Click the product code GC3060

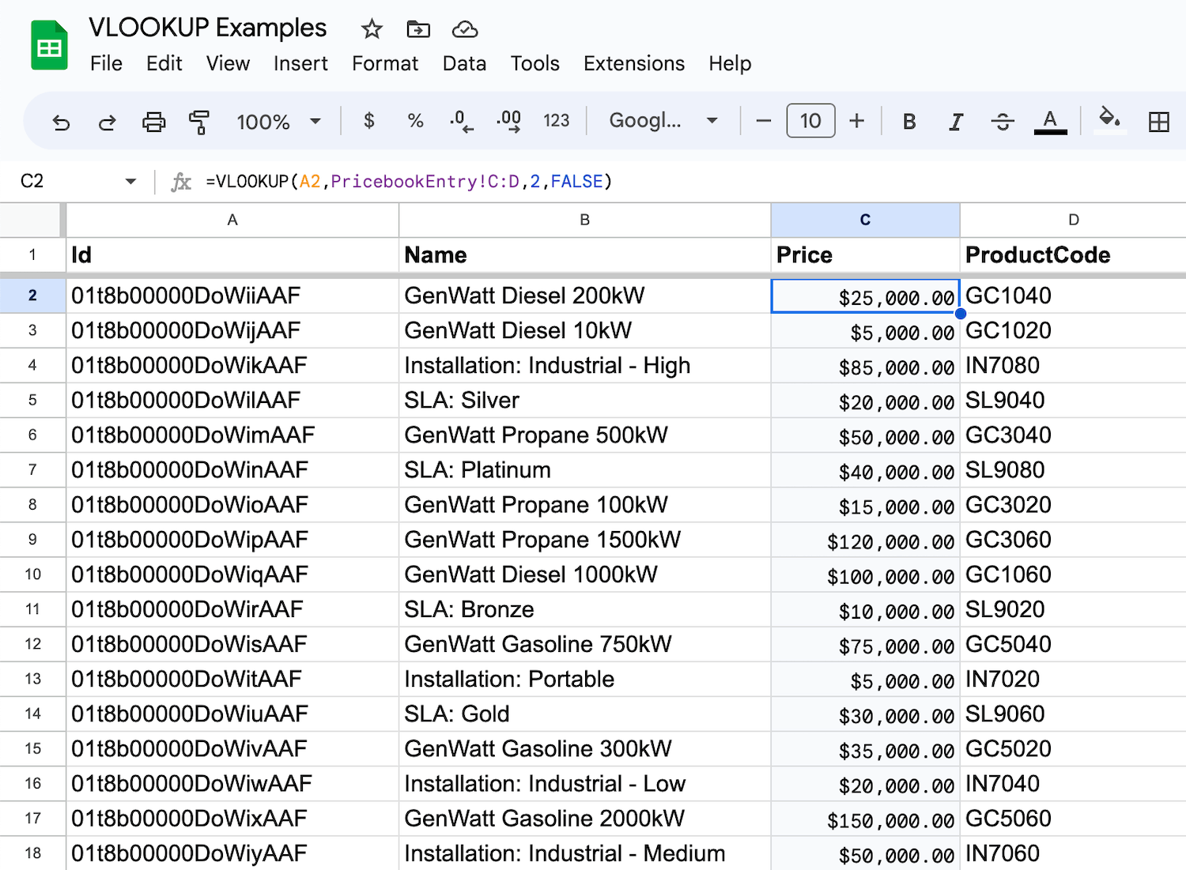tap(1073, 540)
